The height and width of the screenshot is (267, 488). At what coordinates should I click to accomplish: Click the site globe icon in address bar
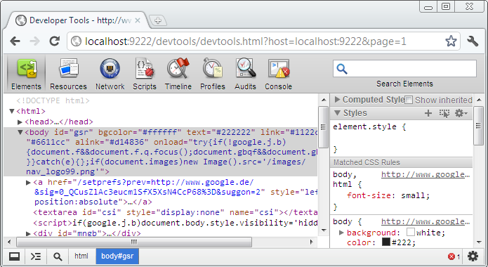coord(76,41)
